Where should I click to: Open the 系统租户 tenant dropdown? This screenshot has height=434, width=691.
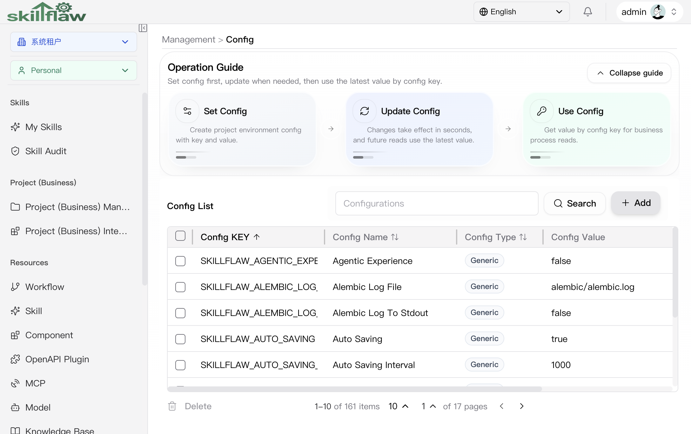(x=74, y=42)
